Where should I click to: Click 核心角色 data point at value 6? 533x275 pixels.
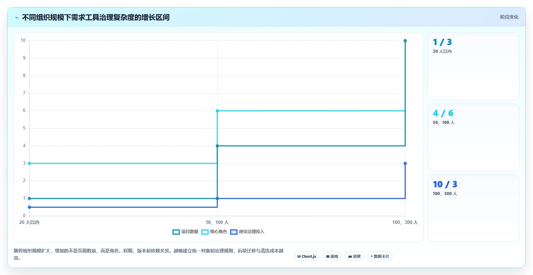(x=217, y=111)
